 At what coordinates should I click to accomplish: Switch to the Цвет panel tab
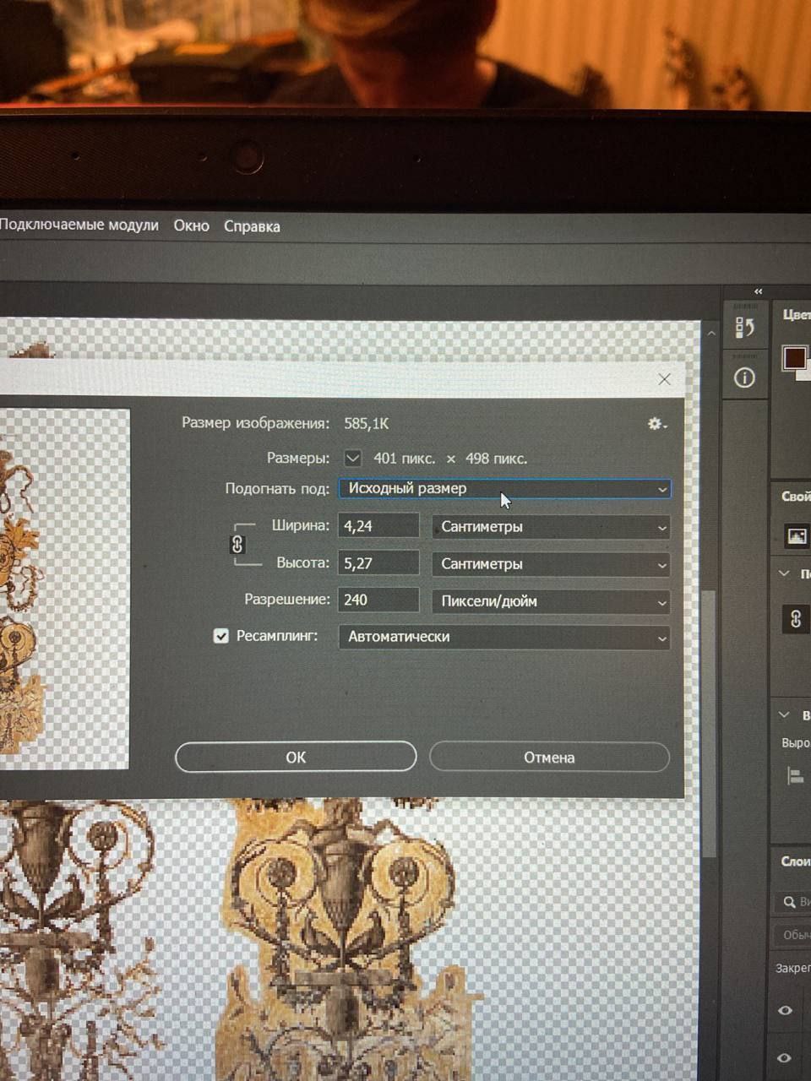pyautogui.click(x=796, y=314)
